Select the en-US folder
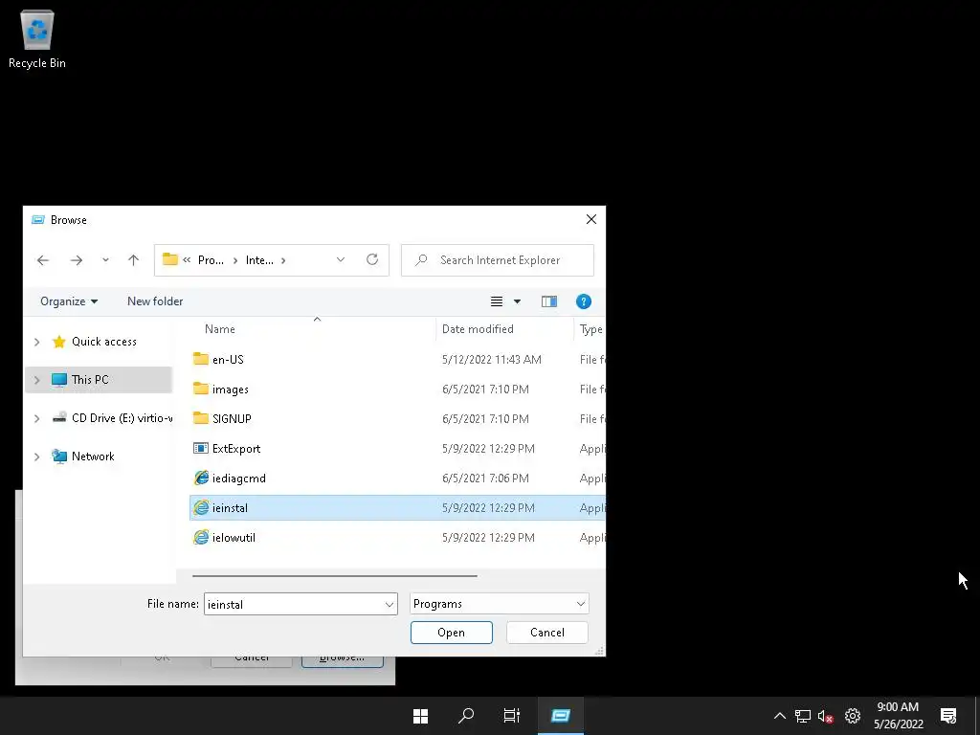The height and width of the screenshot is (735, 980). pos(228,360)
